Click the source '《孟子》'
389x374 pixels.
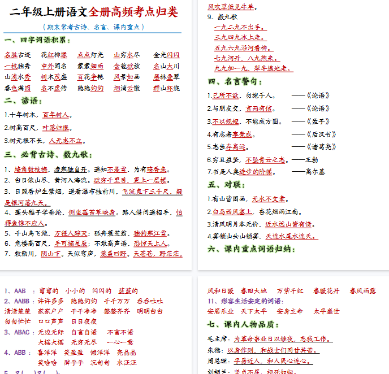318,121
